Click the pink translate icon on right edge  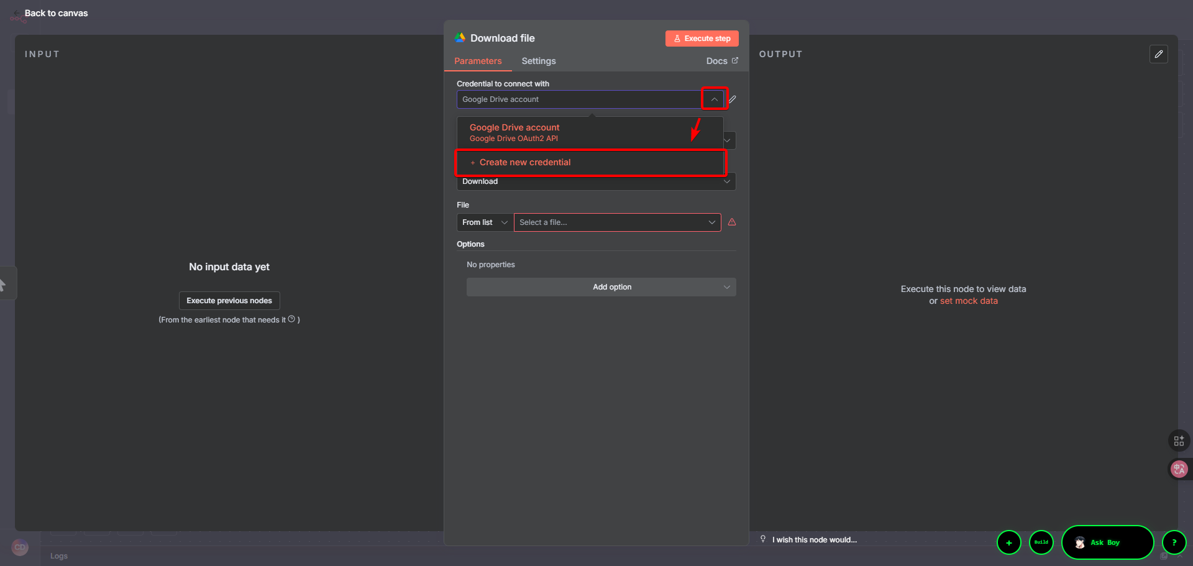pyautogui.click(x=1179, y=469)
